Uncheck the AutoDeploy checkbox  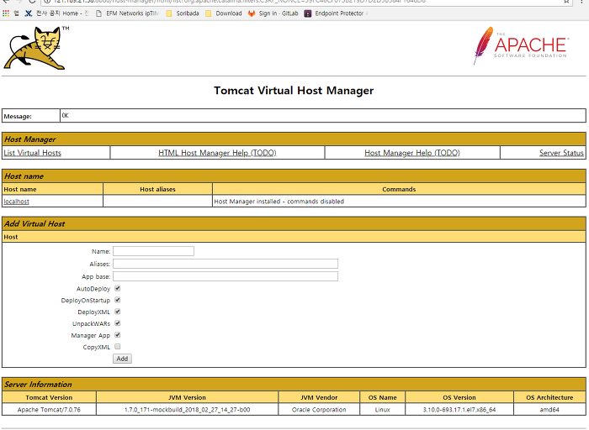pyautogui.click(x=118, y=288)
